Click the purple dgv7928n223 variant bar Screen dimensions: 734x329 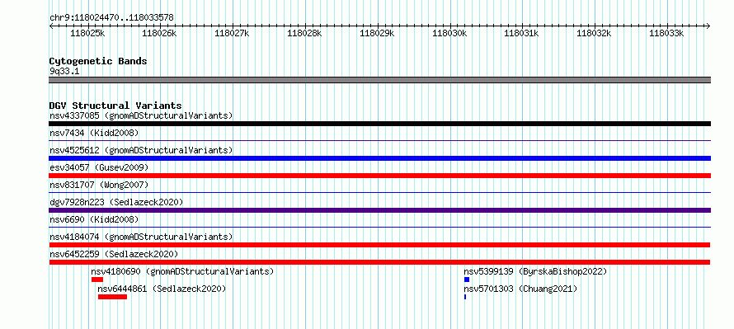pyautogui.click(x=379, y=210)
